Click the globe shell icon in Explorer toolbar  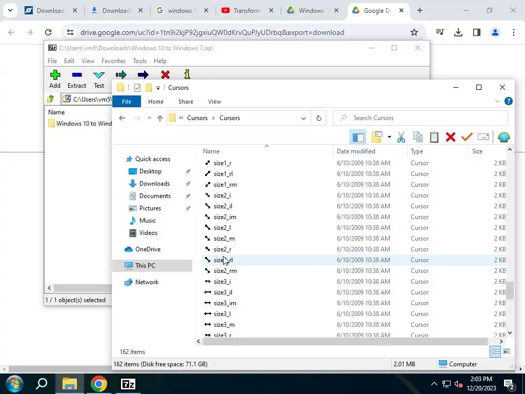tap(503, 136)
